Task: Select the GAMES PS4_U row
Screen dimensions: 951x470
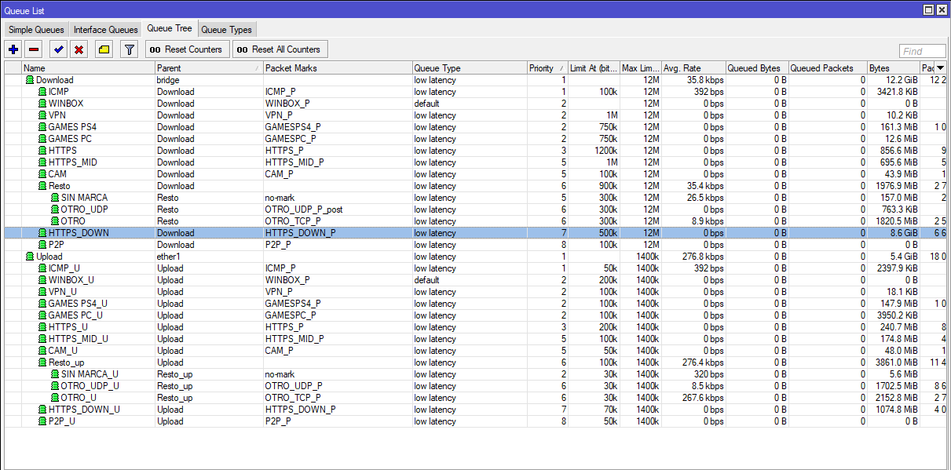Action: point(474,304)
